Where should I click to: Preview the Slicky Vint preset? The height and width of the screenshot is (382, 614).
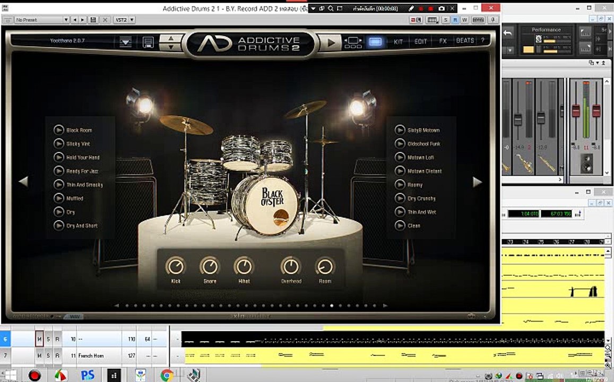pyautogui.click(x=59, y=144)
